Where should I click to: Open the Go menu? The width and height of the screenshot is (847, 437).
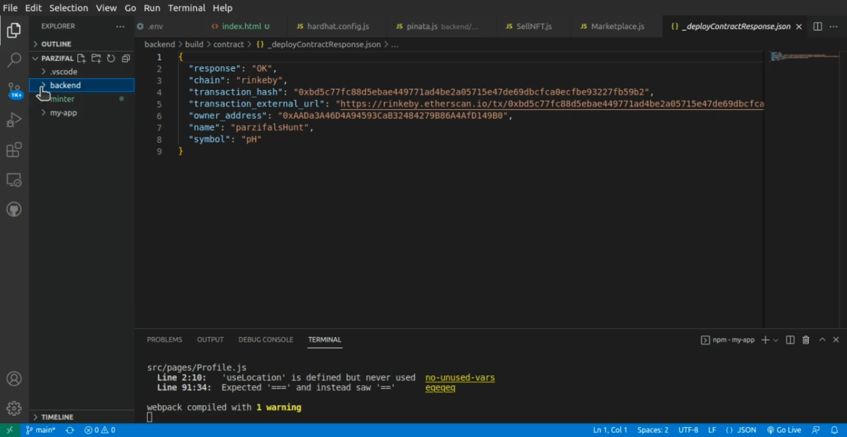pyautogui.click(x=130, y=8)
